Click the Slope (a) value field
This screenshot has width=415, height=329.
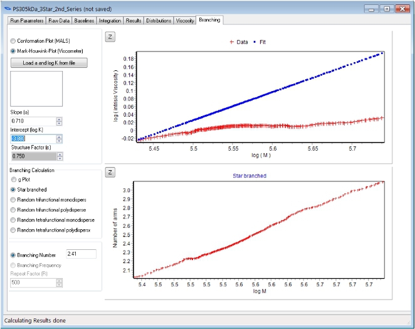click(33, 121)
